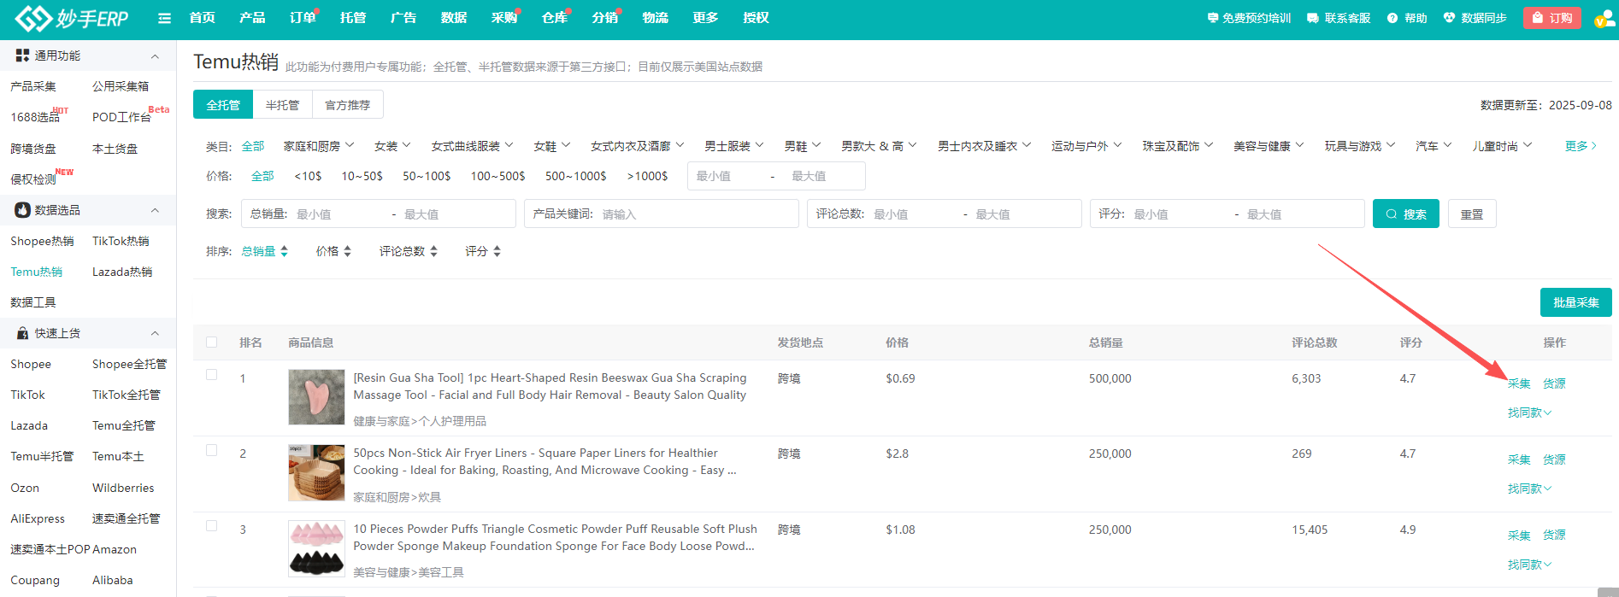
Task: Toggle the sidebar collapse hamburger icon
Action: coord(164,18)
